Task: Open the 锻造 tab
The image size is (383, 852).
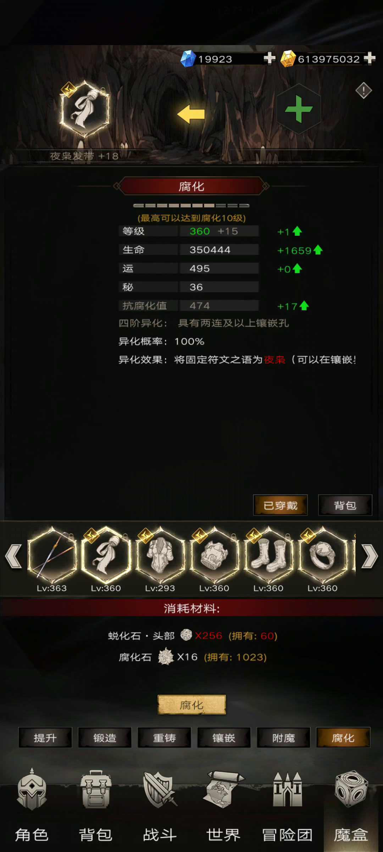Action: [x=105, y=738]
